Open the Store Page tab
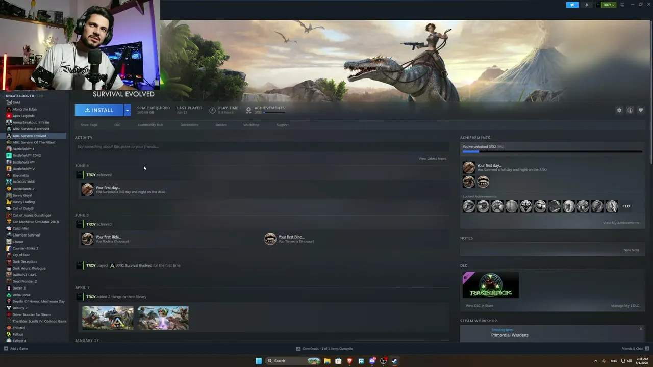The width and height of the screenshot is (653, 367). [89, 125]
